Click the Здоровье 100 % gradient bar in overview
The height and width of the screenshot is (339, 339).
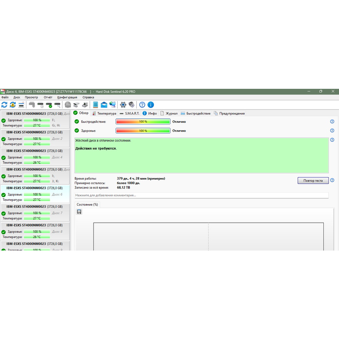(x=143, y=131)
